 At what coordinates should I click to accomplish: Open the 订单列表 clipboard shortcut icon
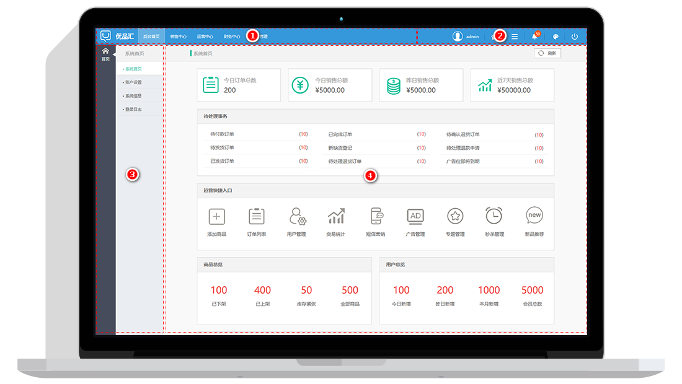[x=257, y=216]
